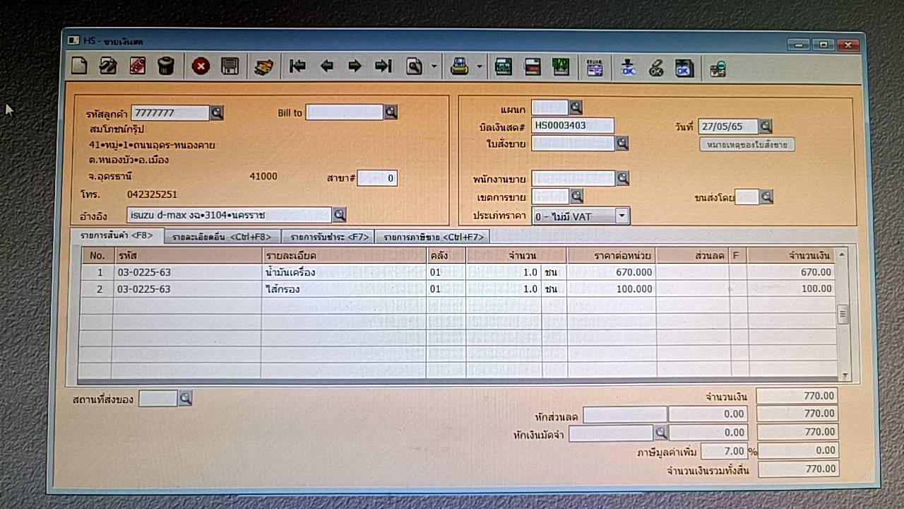The height and width of the screenshot is (509, 904).
Task: Click the อ้างอิง reference lookup magnifier
Action: (339, 214)
